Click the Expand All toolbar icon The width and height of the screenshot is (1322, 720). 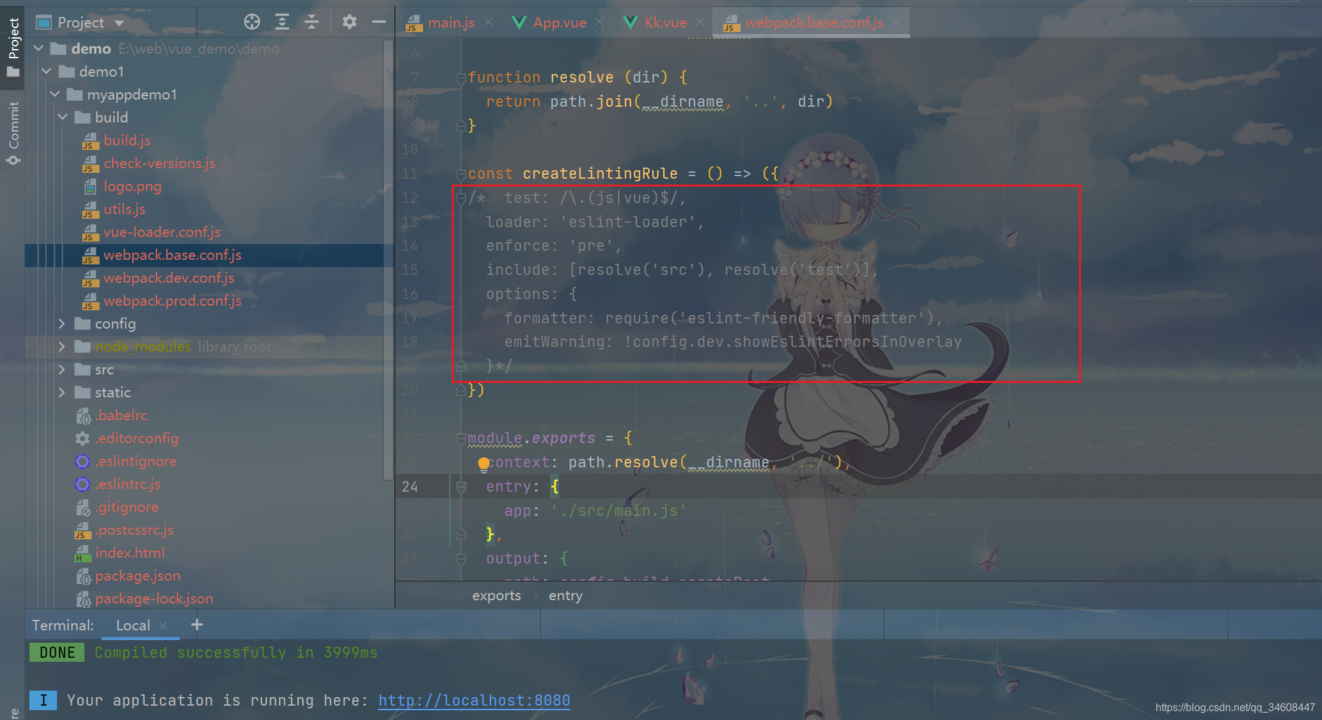click(x=282, y=22)
